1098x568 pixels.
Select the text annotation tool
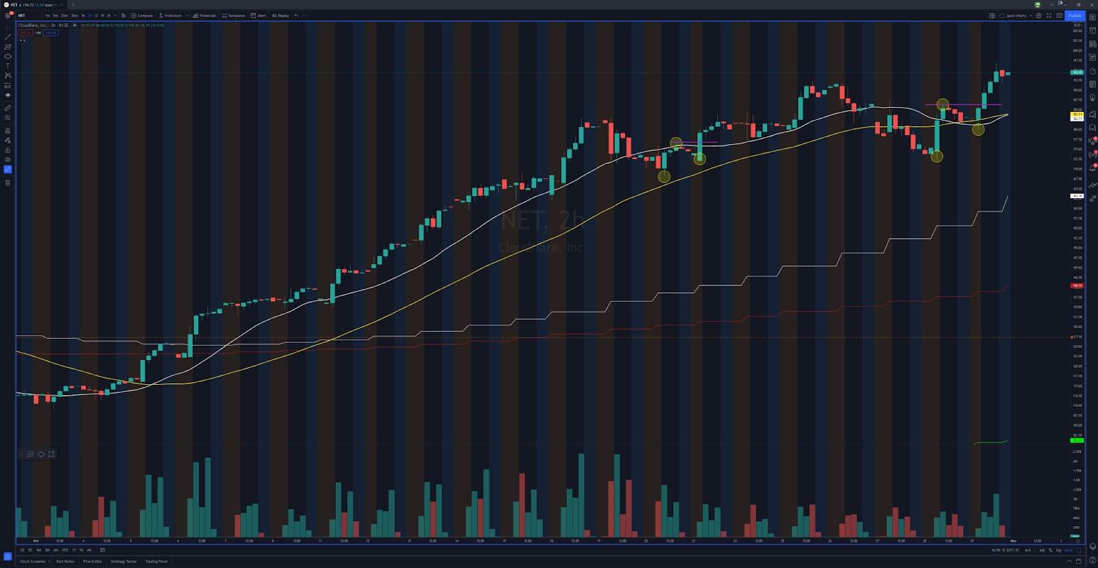[x=8, y=66]
